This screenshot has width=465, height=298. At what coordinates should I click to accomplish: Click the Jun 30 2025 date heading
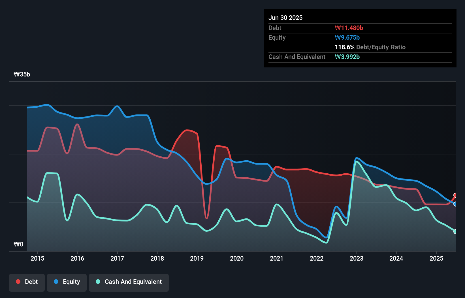point(285,18)
